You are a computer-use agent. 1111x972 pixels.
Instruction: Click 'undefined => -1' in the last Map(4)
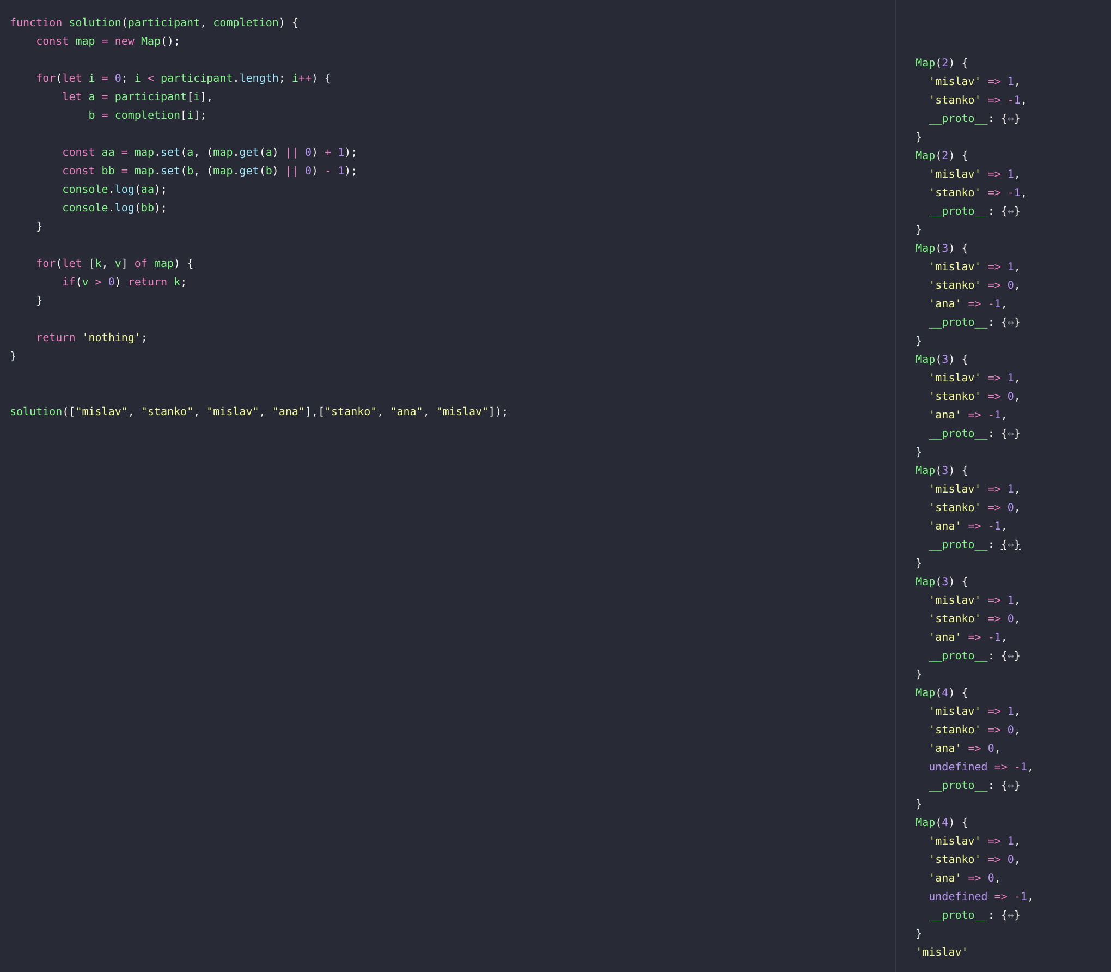tap(980, 897)
